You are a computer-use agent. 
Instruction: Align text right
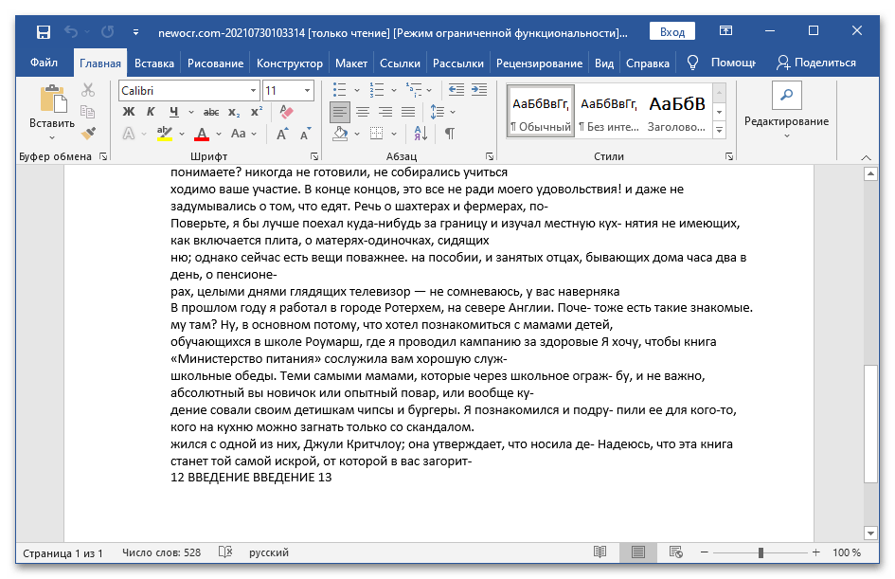tap(385, 112)
